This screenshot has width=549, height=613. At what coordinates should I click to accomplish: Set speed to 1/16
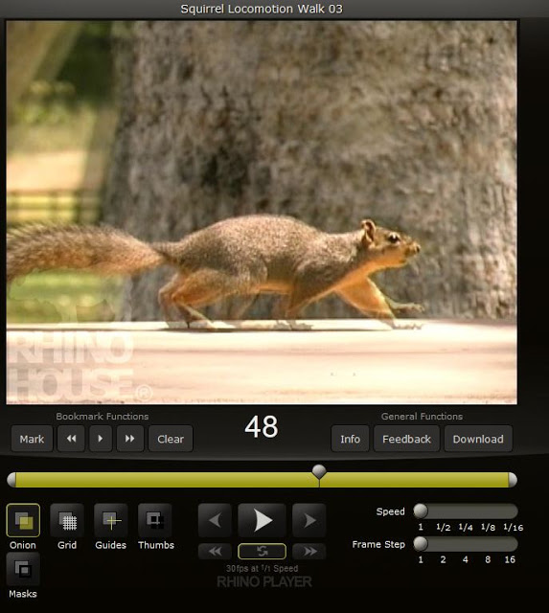pos(513,527)
